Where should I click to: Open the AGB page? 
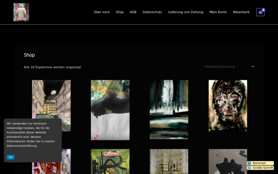click(133, 12)
